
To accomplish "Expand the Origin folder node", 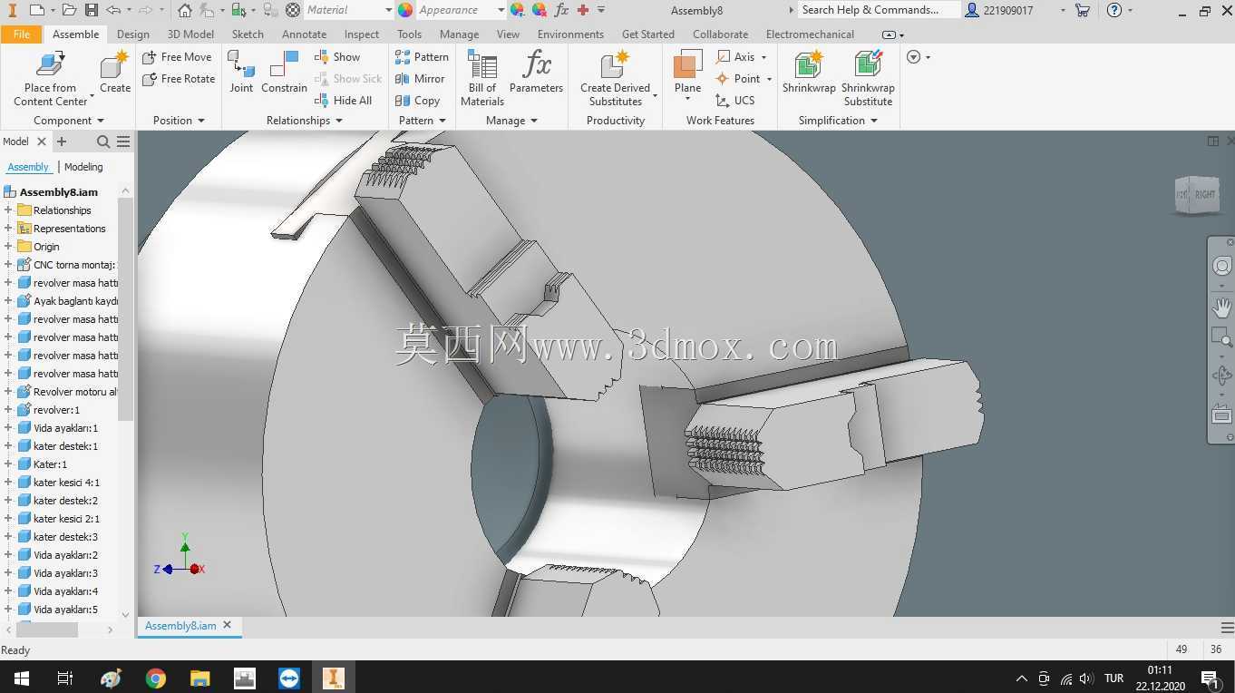I will click(8, 247).
